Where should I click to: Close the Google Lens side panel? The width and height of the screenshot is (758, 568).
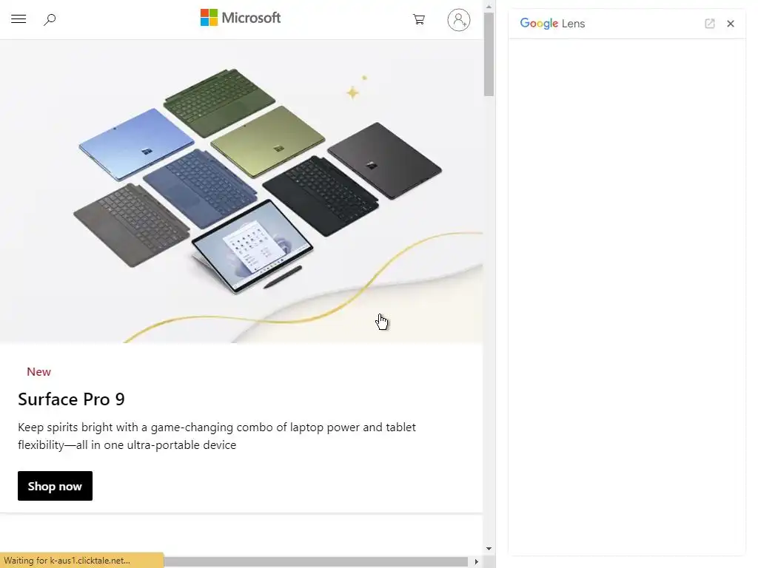(x=731, y=24)
